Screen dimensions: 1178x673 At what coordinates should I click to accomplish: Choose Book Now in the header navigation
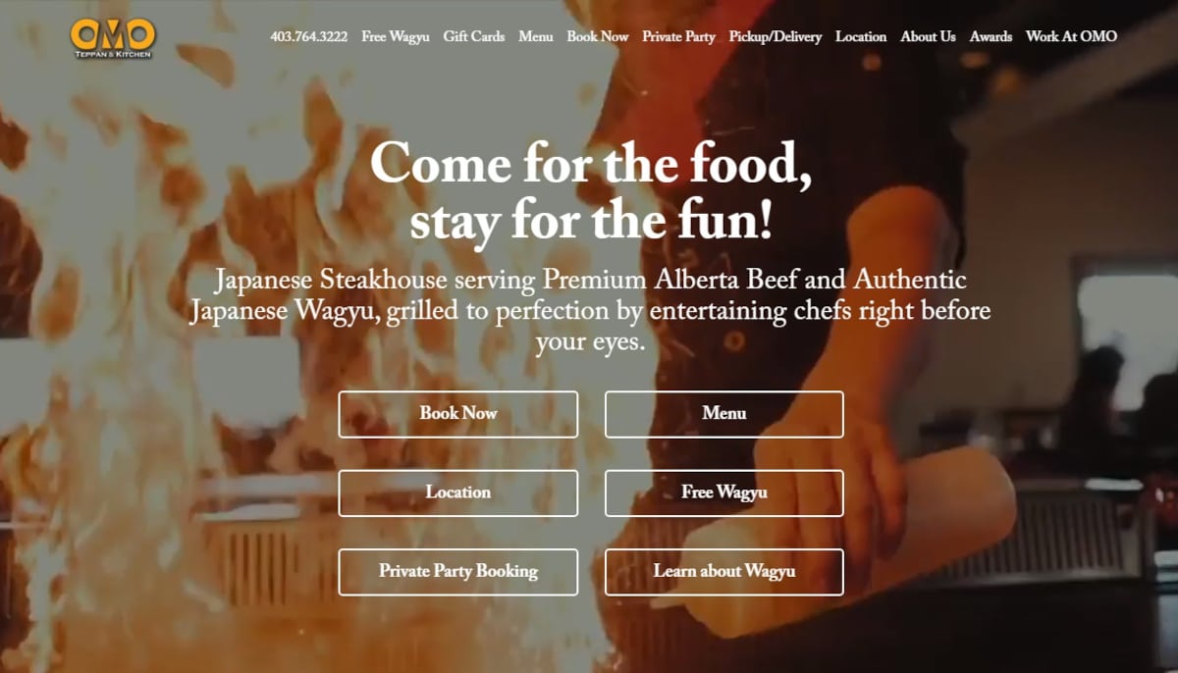pos(598,36)
